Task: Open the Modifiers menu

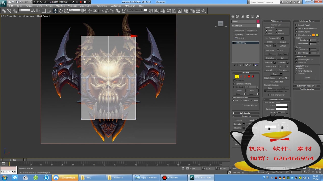Action: [x=60, y=6]
